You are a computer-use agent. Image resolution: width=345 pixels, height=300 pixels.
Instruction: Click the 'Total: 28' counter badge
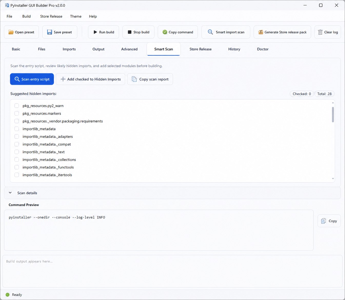(x=324, y=94)
